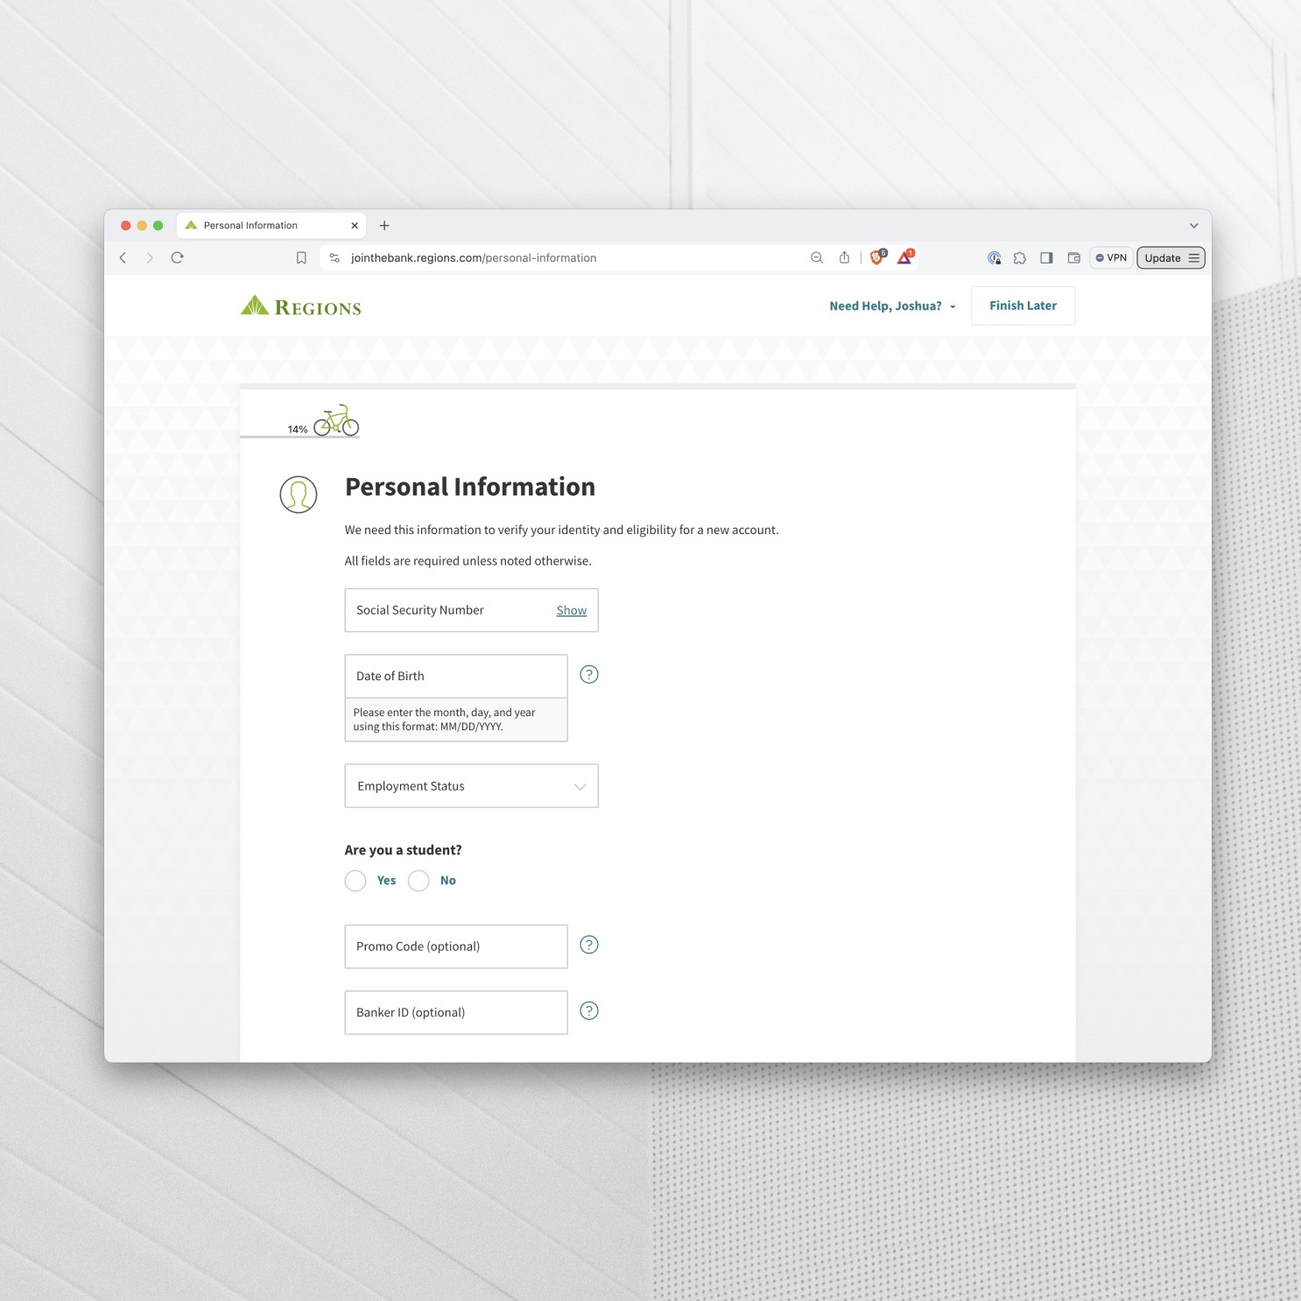Screen dimensions: 1301x1301
Task: Open Brave Rewards from the toolbar
Action: pos(905,257)
